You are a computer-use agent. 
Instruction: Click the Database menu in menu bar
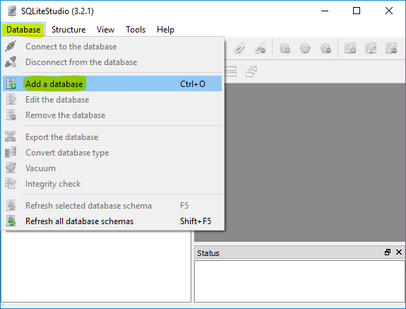coord(23,30)
